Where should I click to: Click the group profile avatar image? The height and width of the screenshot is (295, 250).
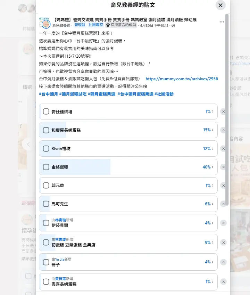[45, 23]
